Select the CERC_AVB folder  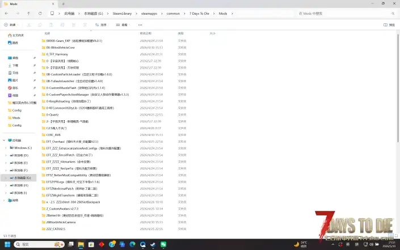click(x=53, y=135)
